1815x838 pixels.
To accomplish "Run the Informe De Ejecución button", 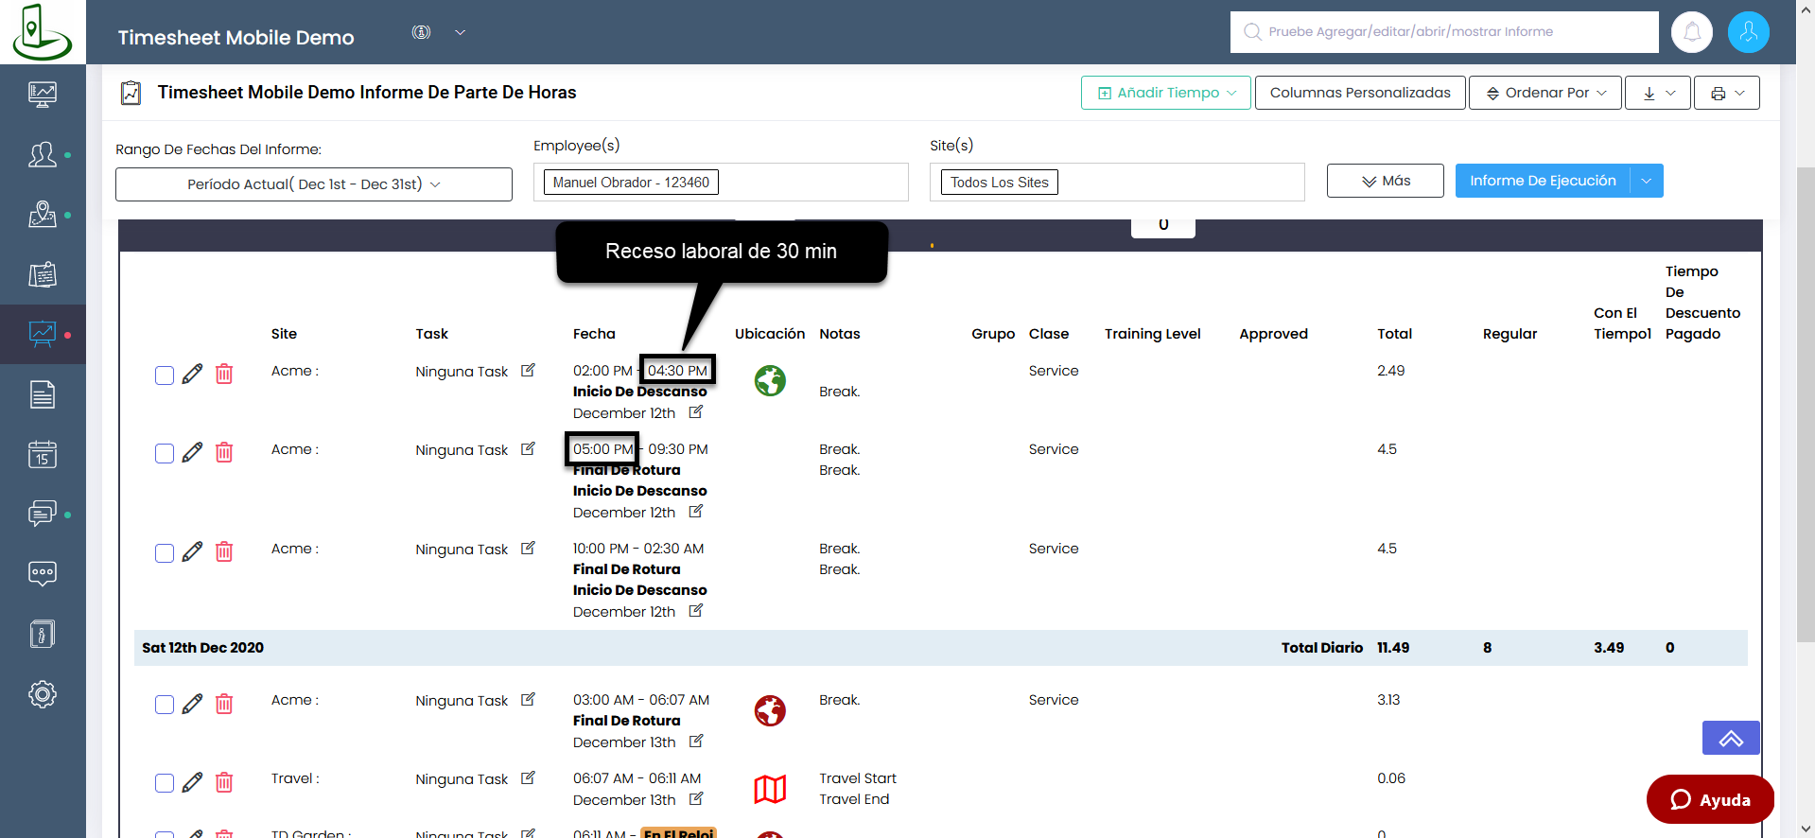I will click(1542, 181).
